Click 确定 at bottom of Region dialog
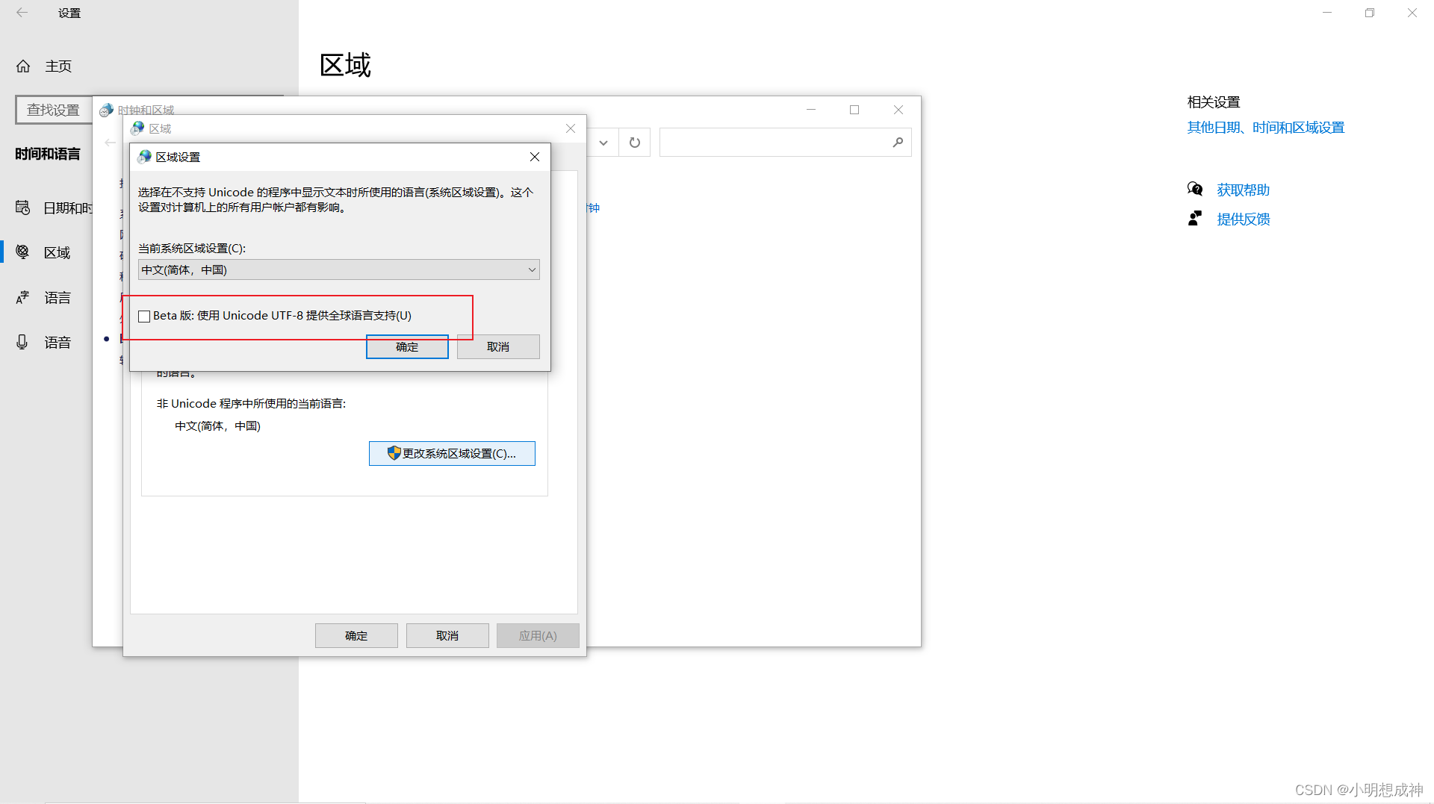 pos(356,635)
